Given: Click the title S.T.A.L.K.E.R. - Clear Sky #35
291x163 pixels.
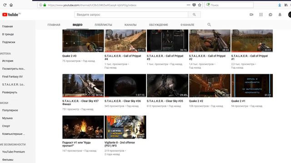Looking at the screenshot, I should [x=165, y=101].
